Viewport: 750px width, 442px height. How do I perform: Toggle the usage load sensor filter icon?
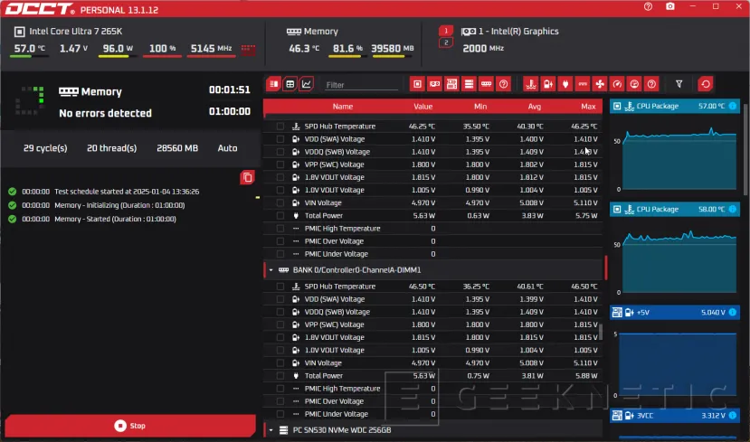(x=634, y=84)
